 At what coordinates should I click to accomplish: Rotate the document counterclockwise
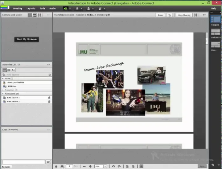point(113,166)
